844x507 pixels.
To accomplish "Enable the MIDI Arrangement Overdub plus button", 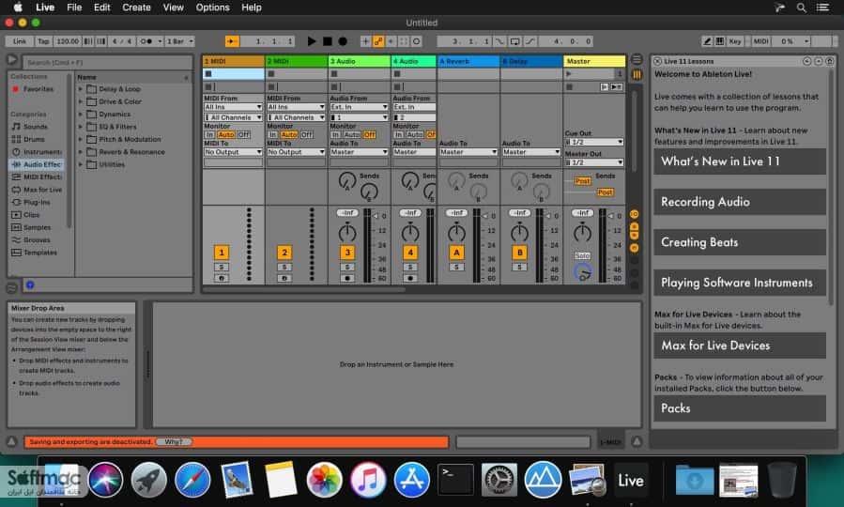I will point(365,41).
